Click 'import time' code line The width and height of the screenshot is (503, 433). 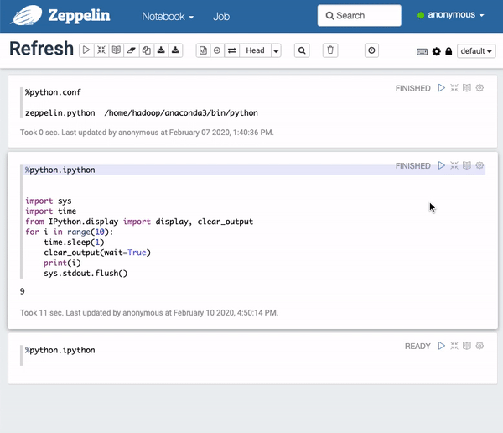point(50,211)
